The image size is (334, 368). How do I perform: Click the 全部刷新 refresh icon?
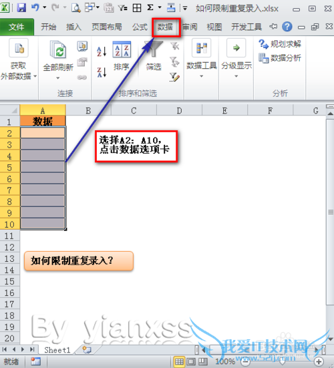[x=58, y=49]
